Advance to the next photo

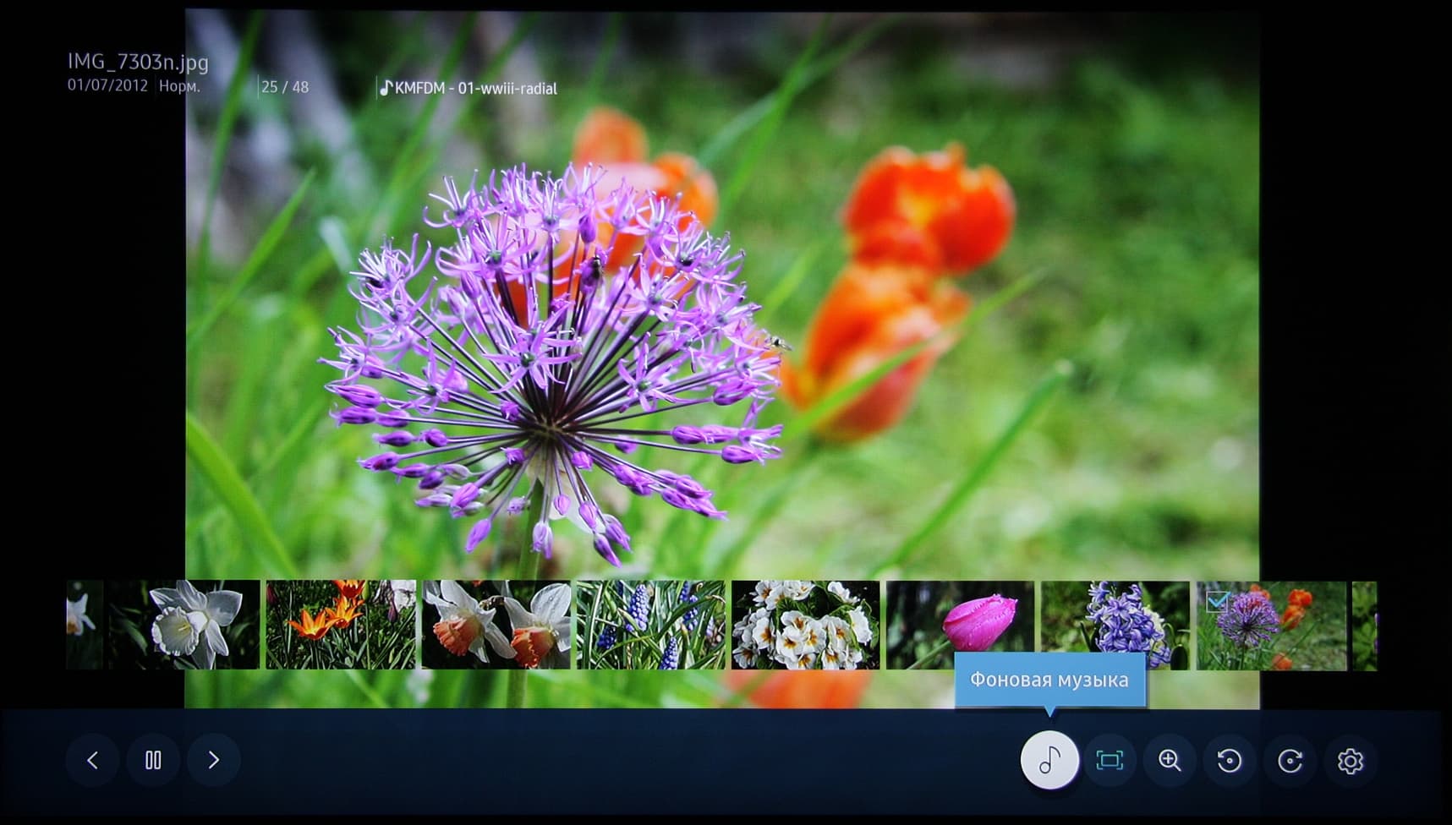[214, 761]
